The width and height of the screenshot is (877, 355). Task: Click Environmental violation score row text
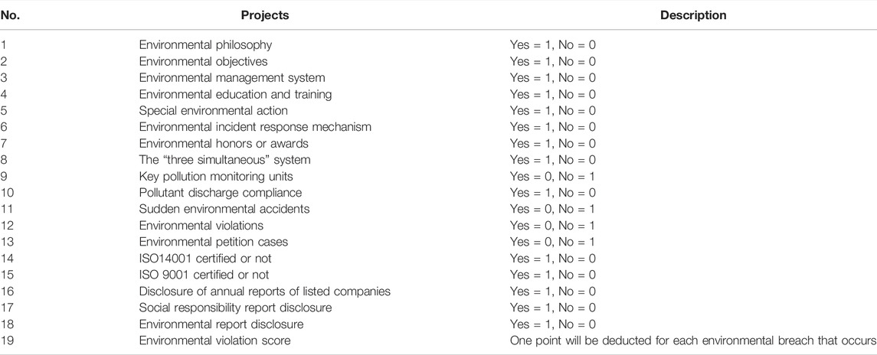[x=214, y=340]
